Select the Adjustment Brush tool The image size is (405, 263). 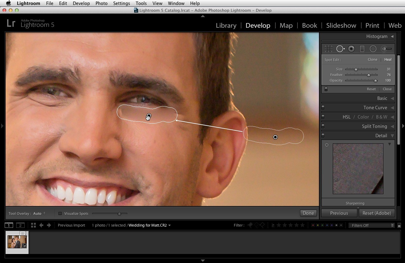pos(387,49)
